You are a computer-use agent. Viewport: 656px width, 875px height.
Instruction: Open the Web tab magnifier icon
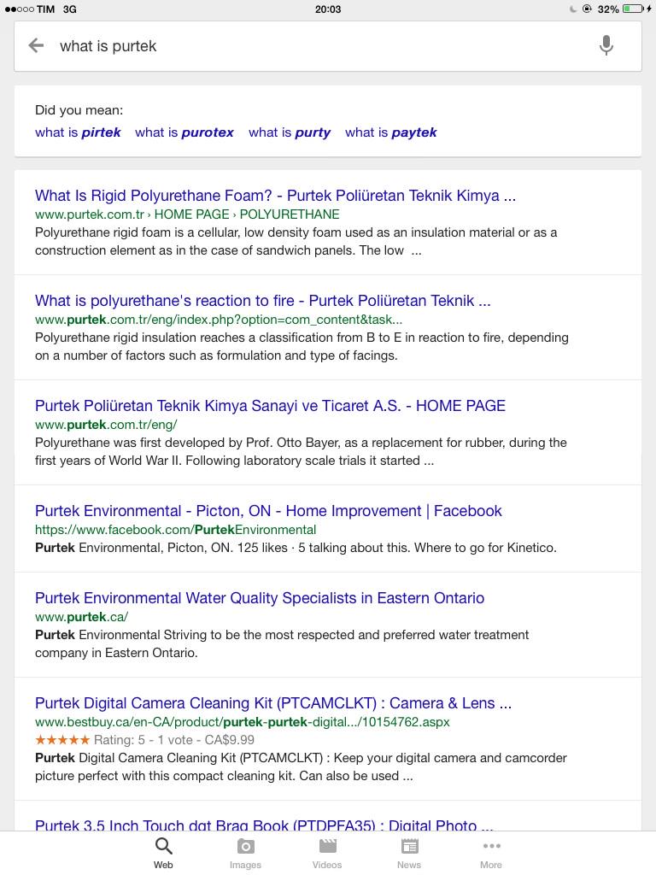(x=163, y=846)
